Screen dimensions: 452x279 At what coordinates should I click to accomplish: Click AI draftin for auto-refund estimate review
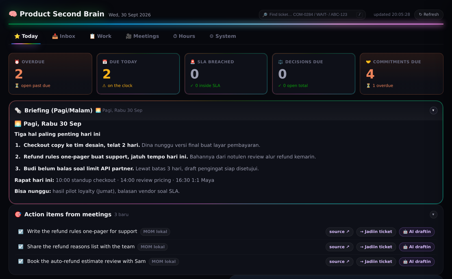pyautogui.click(x=417, y=262)
